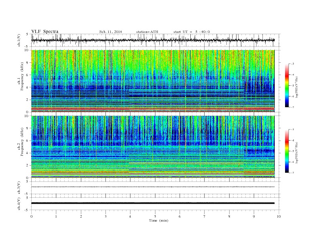Image resolution: width=314 pixels, height=243 pixels.
Task: Click the "-3" label on ch.1 color scale
Action: coord(292,64)
